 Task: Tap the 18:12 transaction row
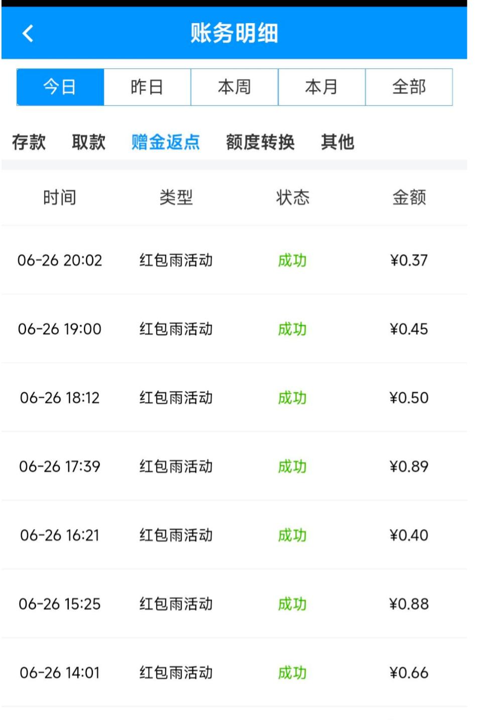pos(234,398)
